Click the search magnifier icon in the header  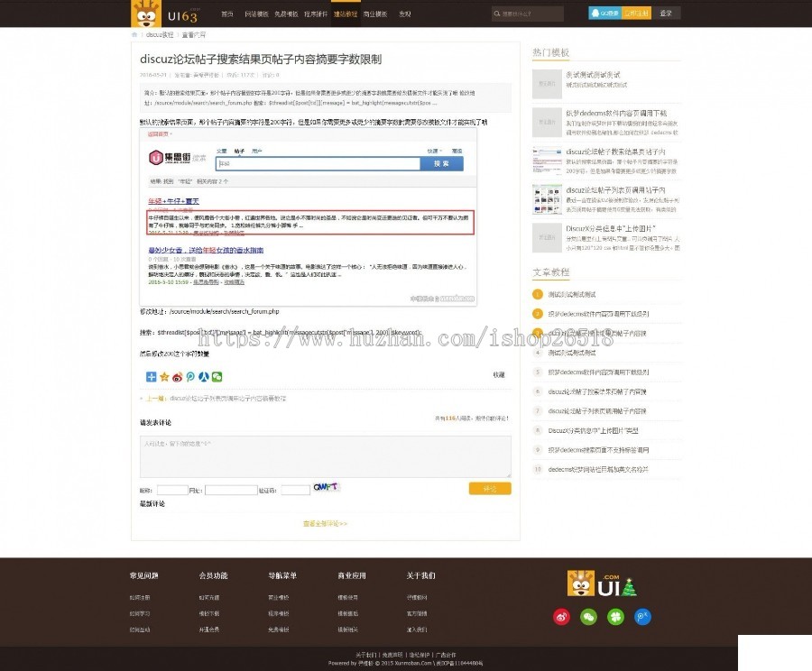click(498, 14)
